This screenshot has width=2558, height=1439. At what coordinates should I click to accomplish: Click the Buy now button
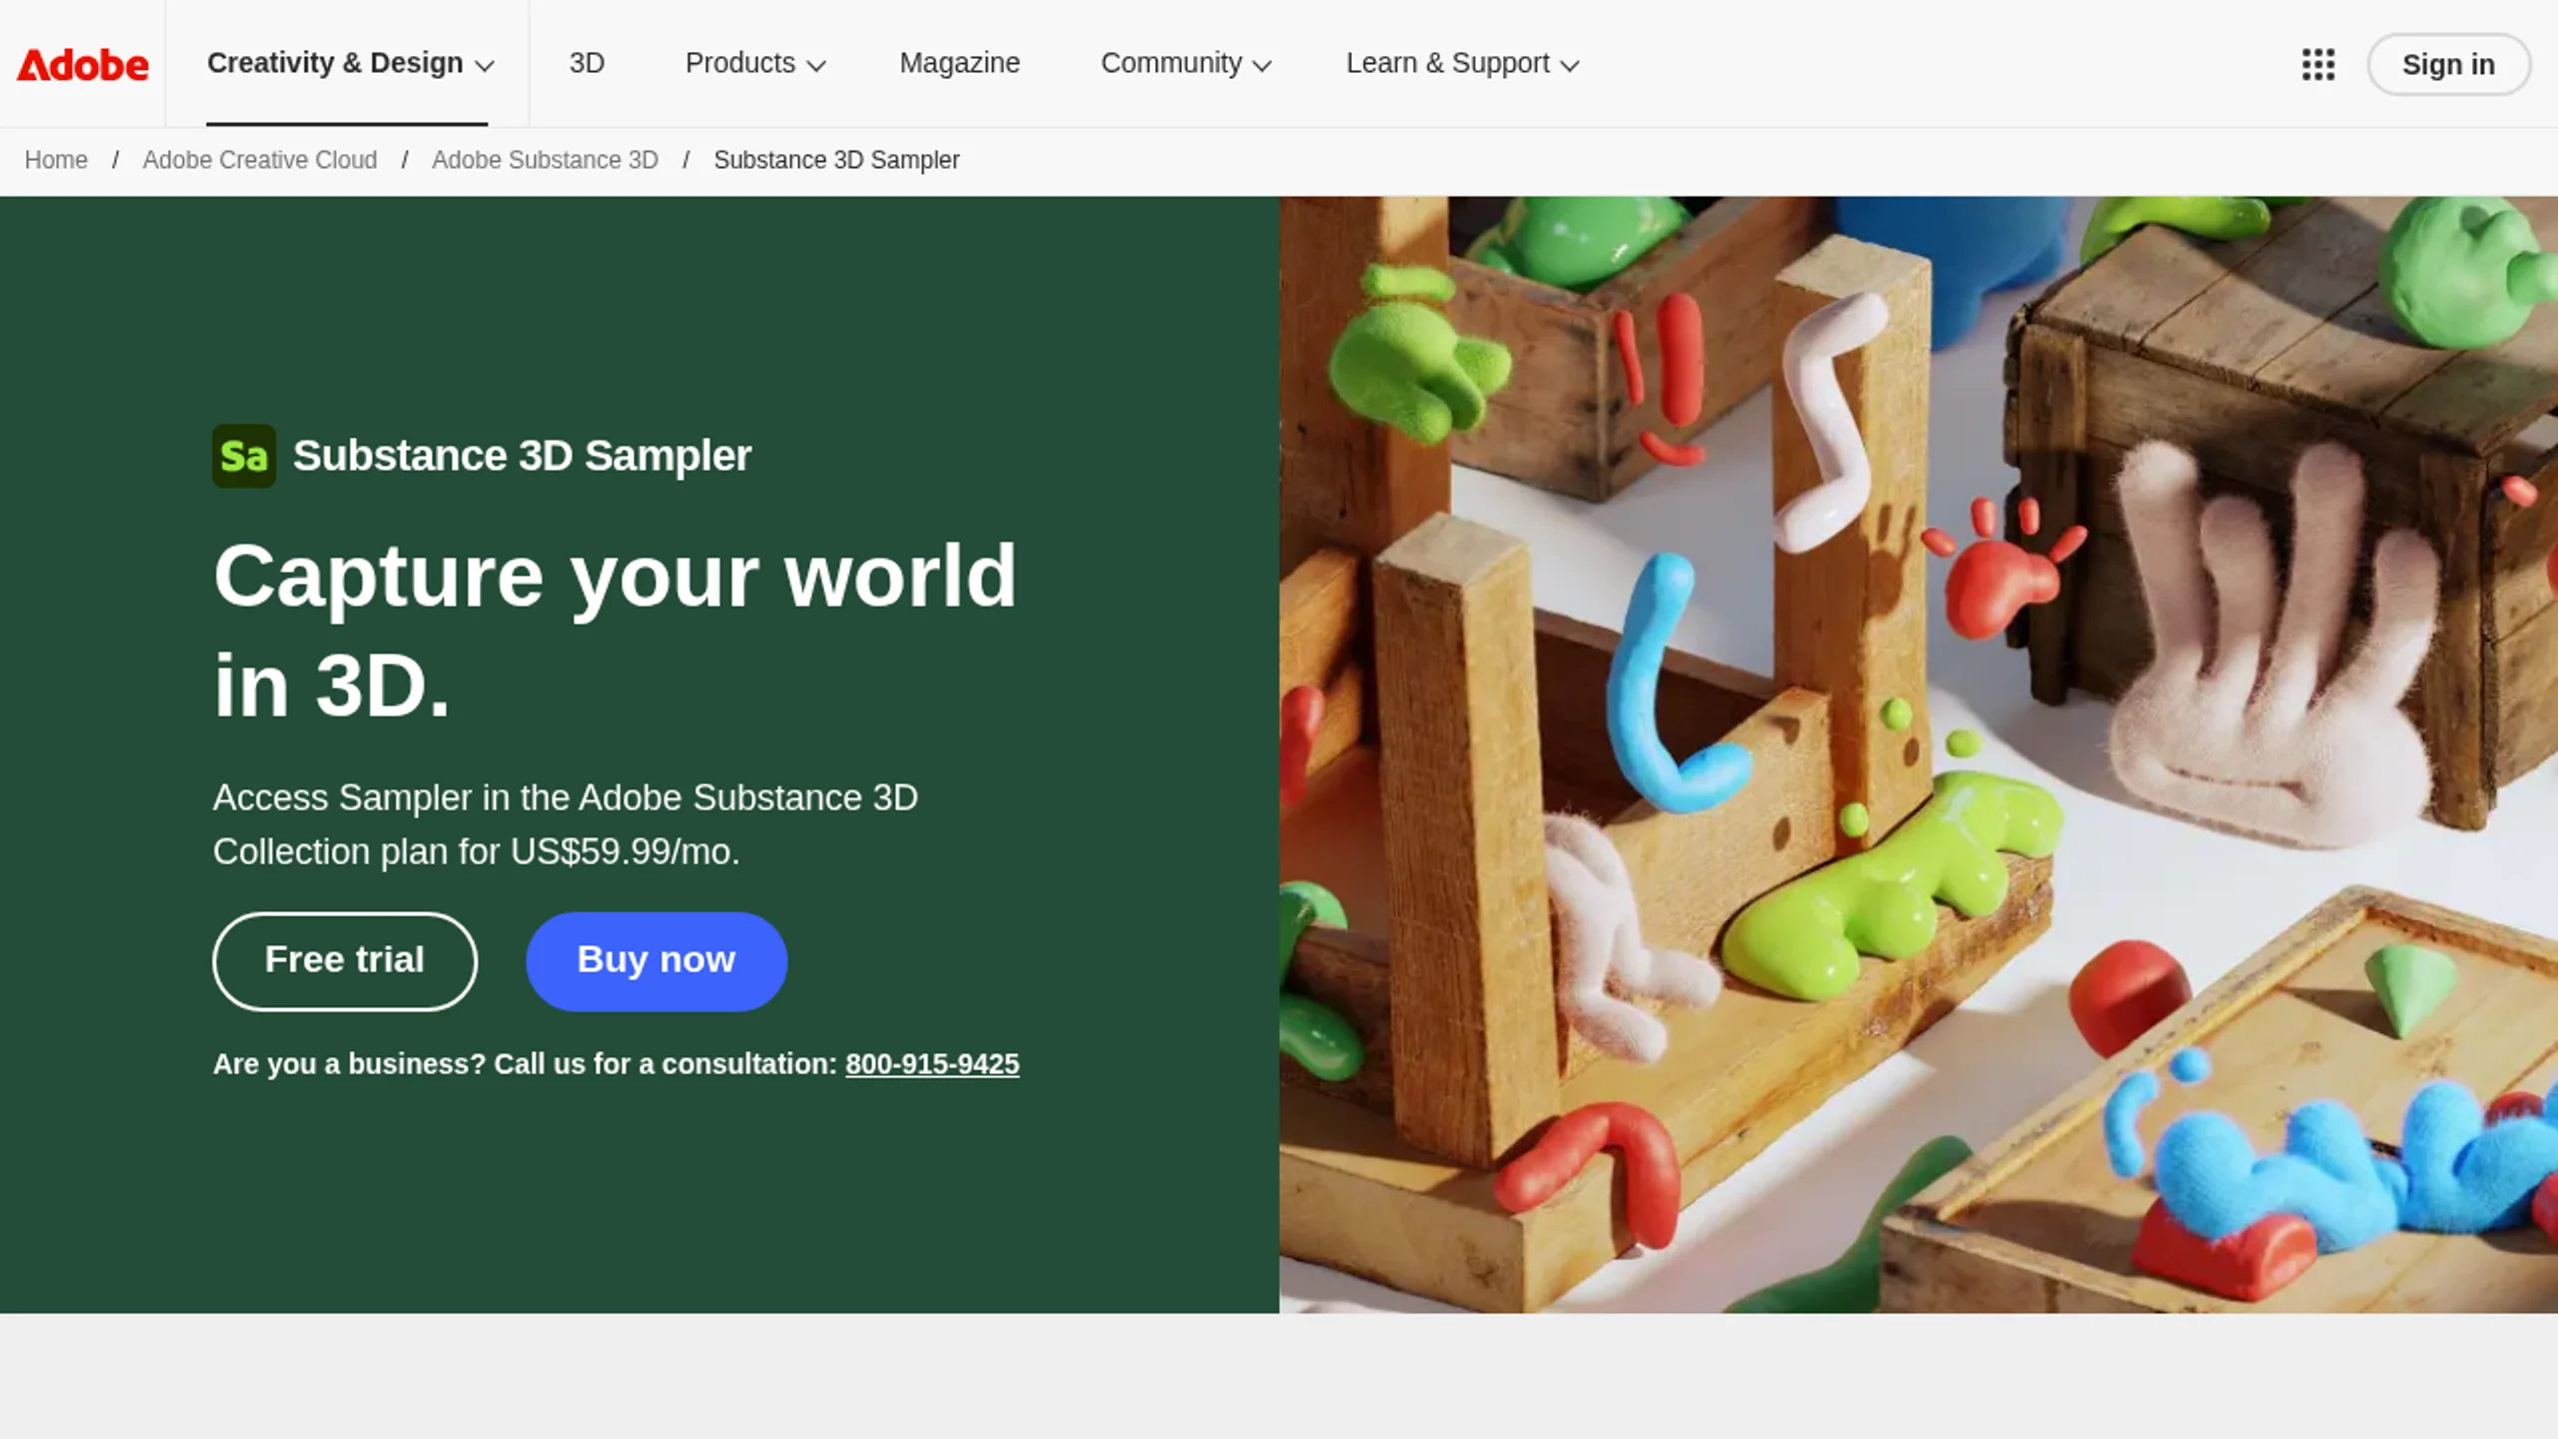click(x=656, y=960)
